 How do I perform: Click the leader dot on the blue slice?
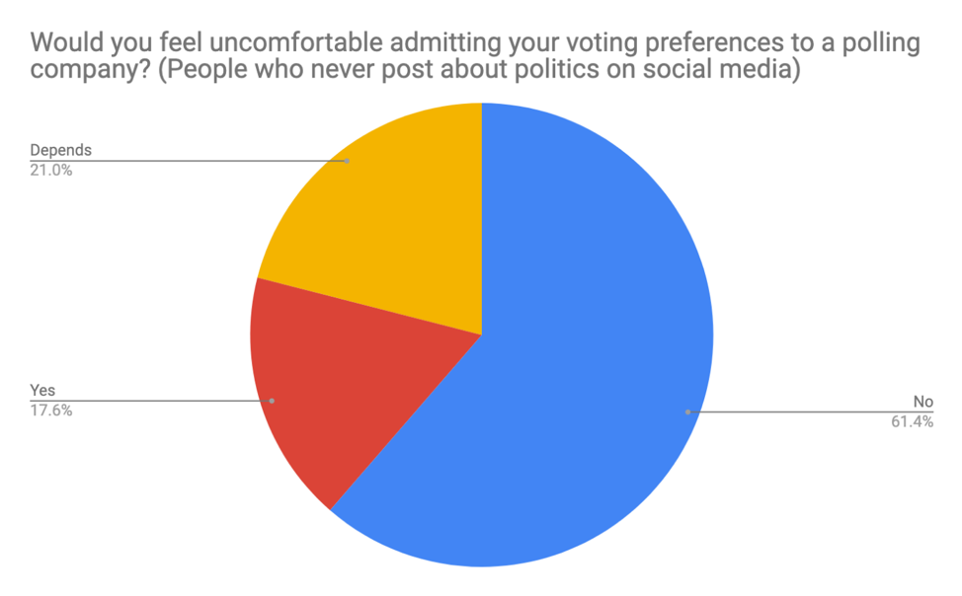[687, 411]
